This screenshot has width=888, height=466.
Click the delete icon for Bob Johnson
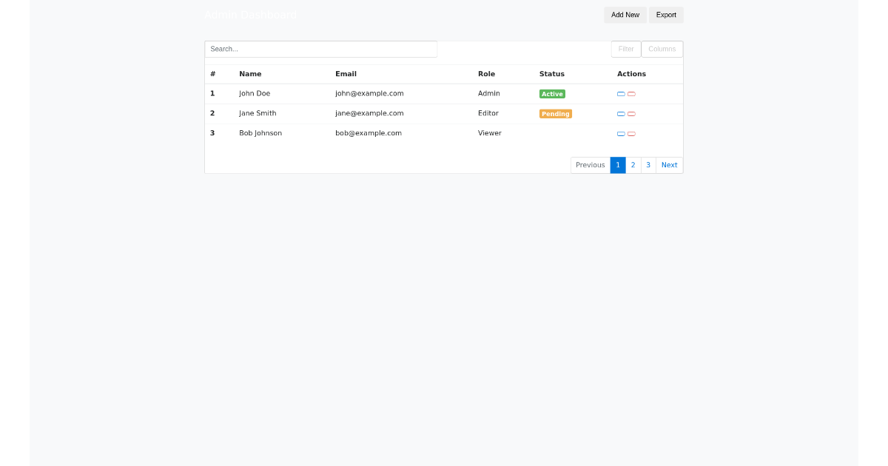630,134
